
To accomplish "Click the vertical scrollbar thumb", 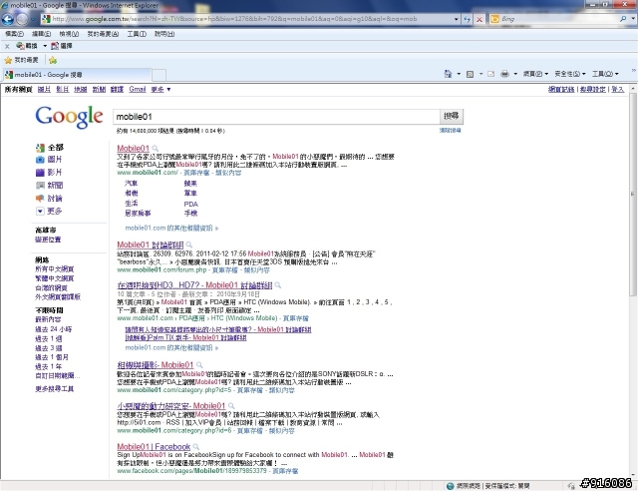I will click(633, 196).
